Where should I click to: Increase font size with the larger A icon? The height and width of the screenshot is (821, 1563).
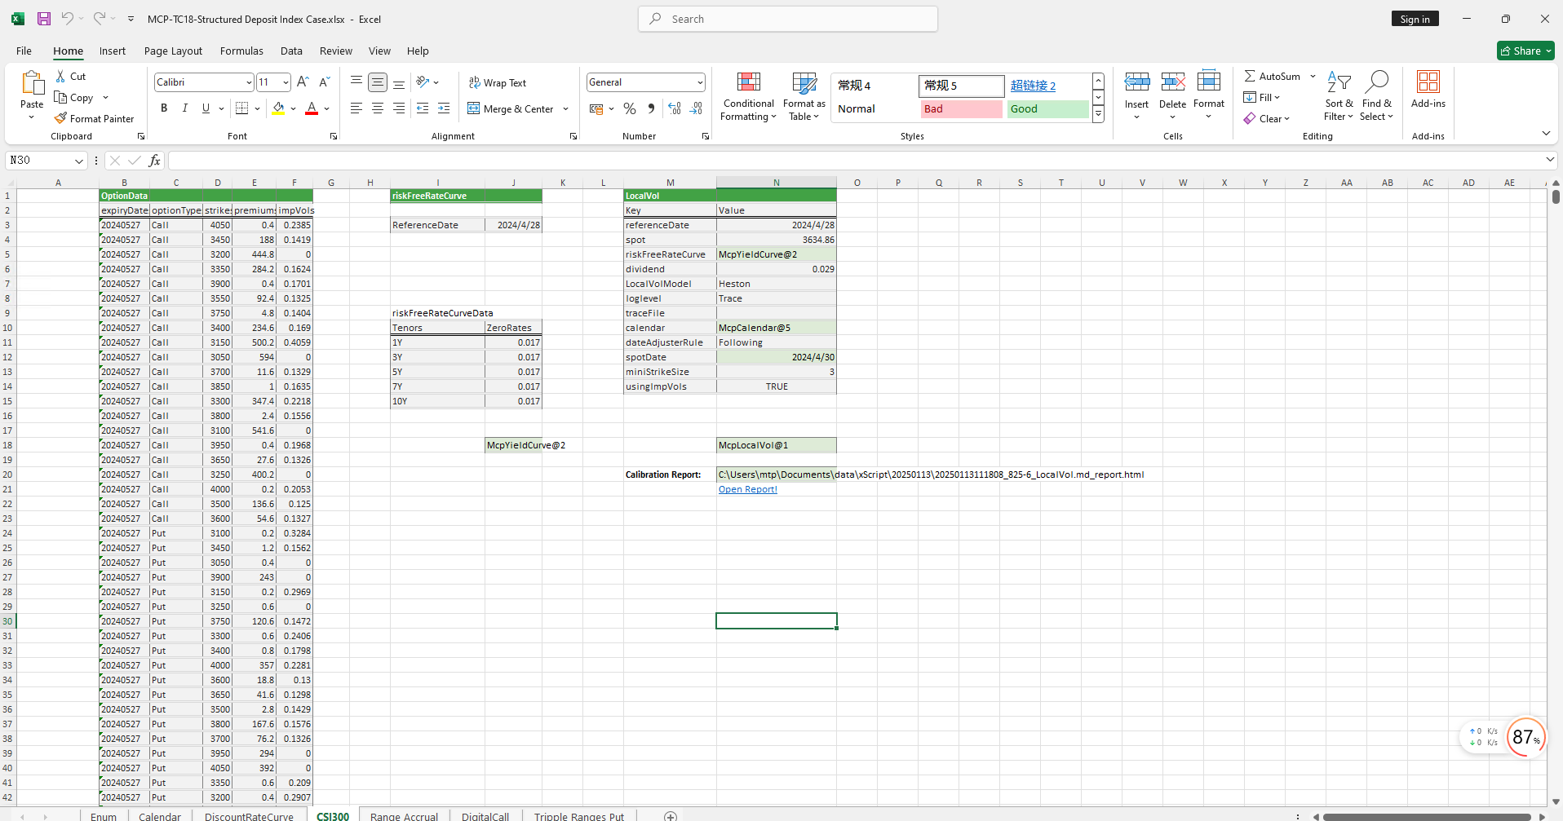tap(303, 82)
